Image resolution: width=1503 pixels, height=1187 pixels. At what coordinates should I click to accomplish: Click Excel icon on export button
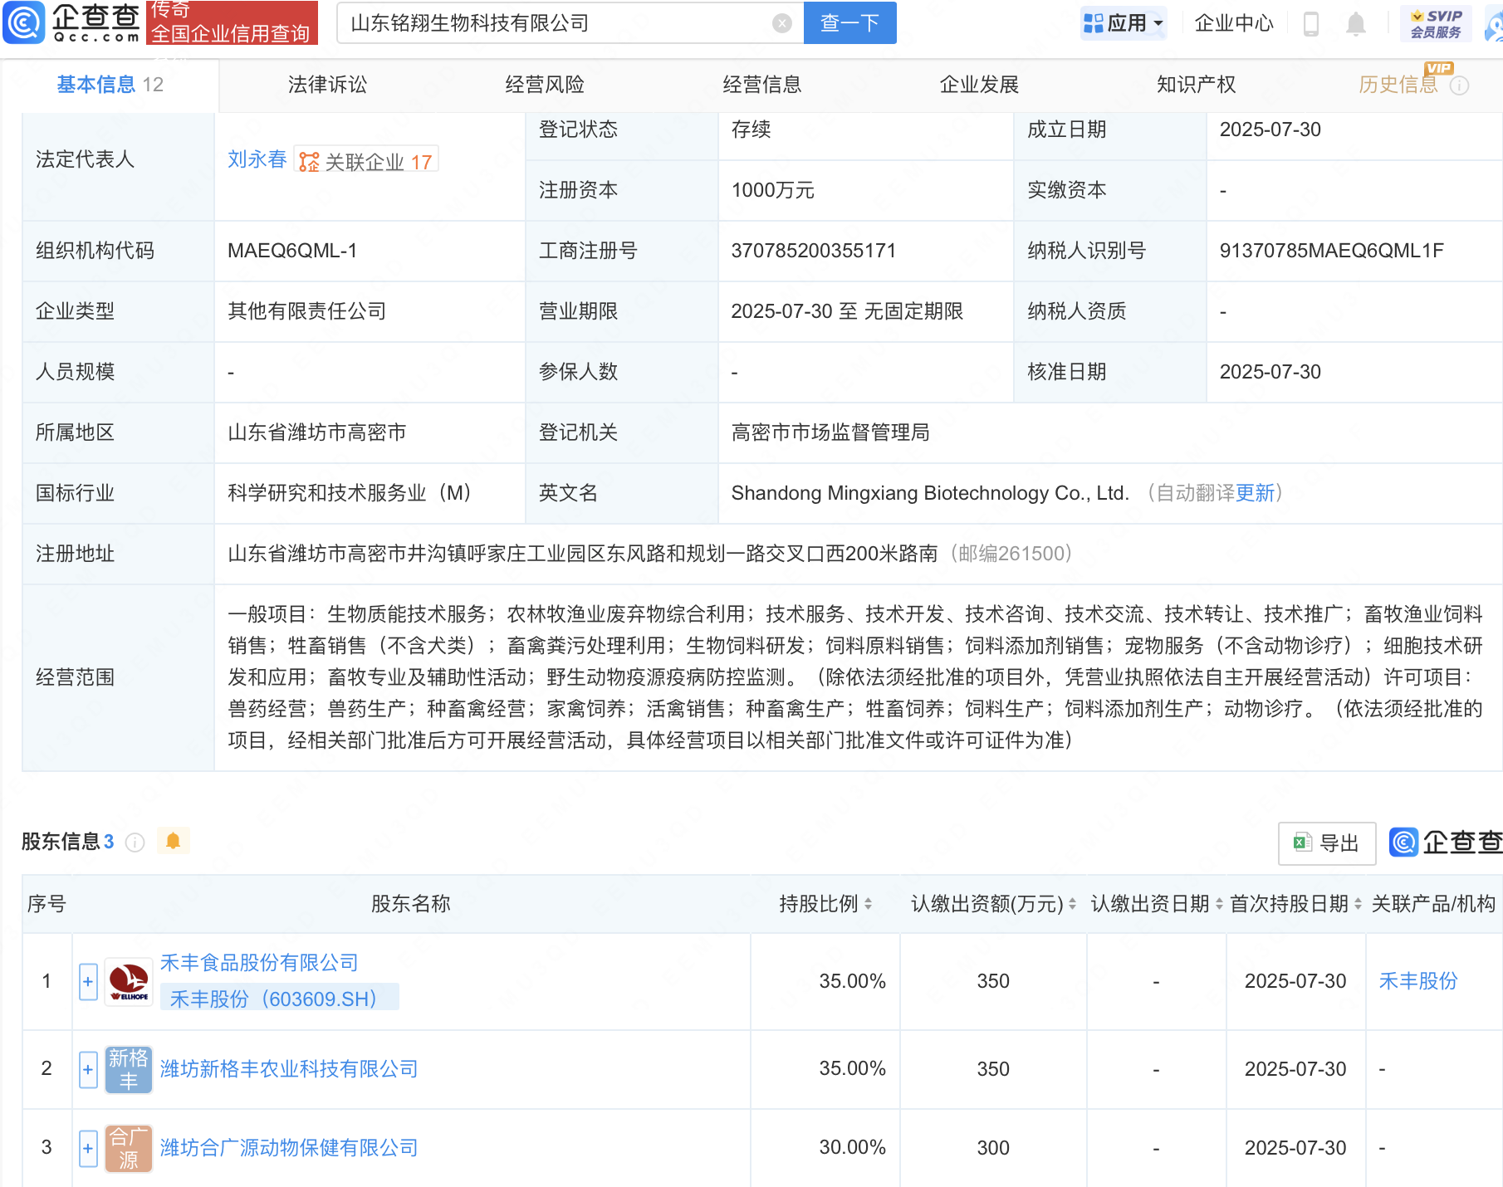pos(1302,843)
